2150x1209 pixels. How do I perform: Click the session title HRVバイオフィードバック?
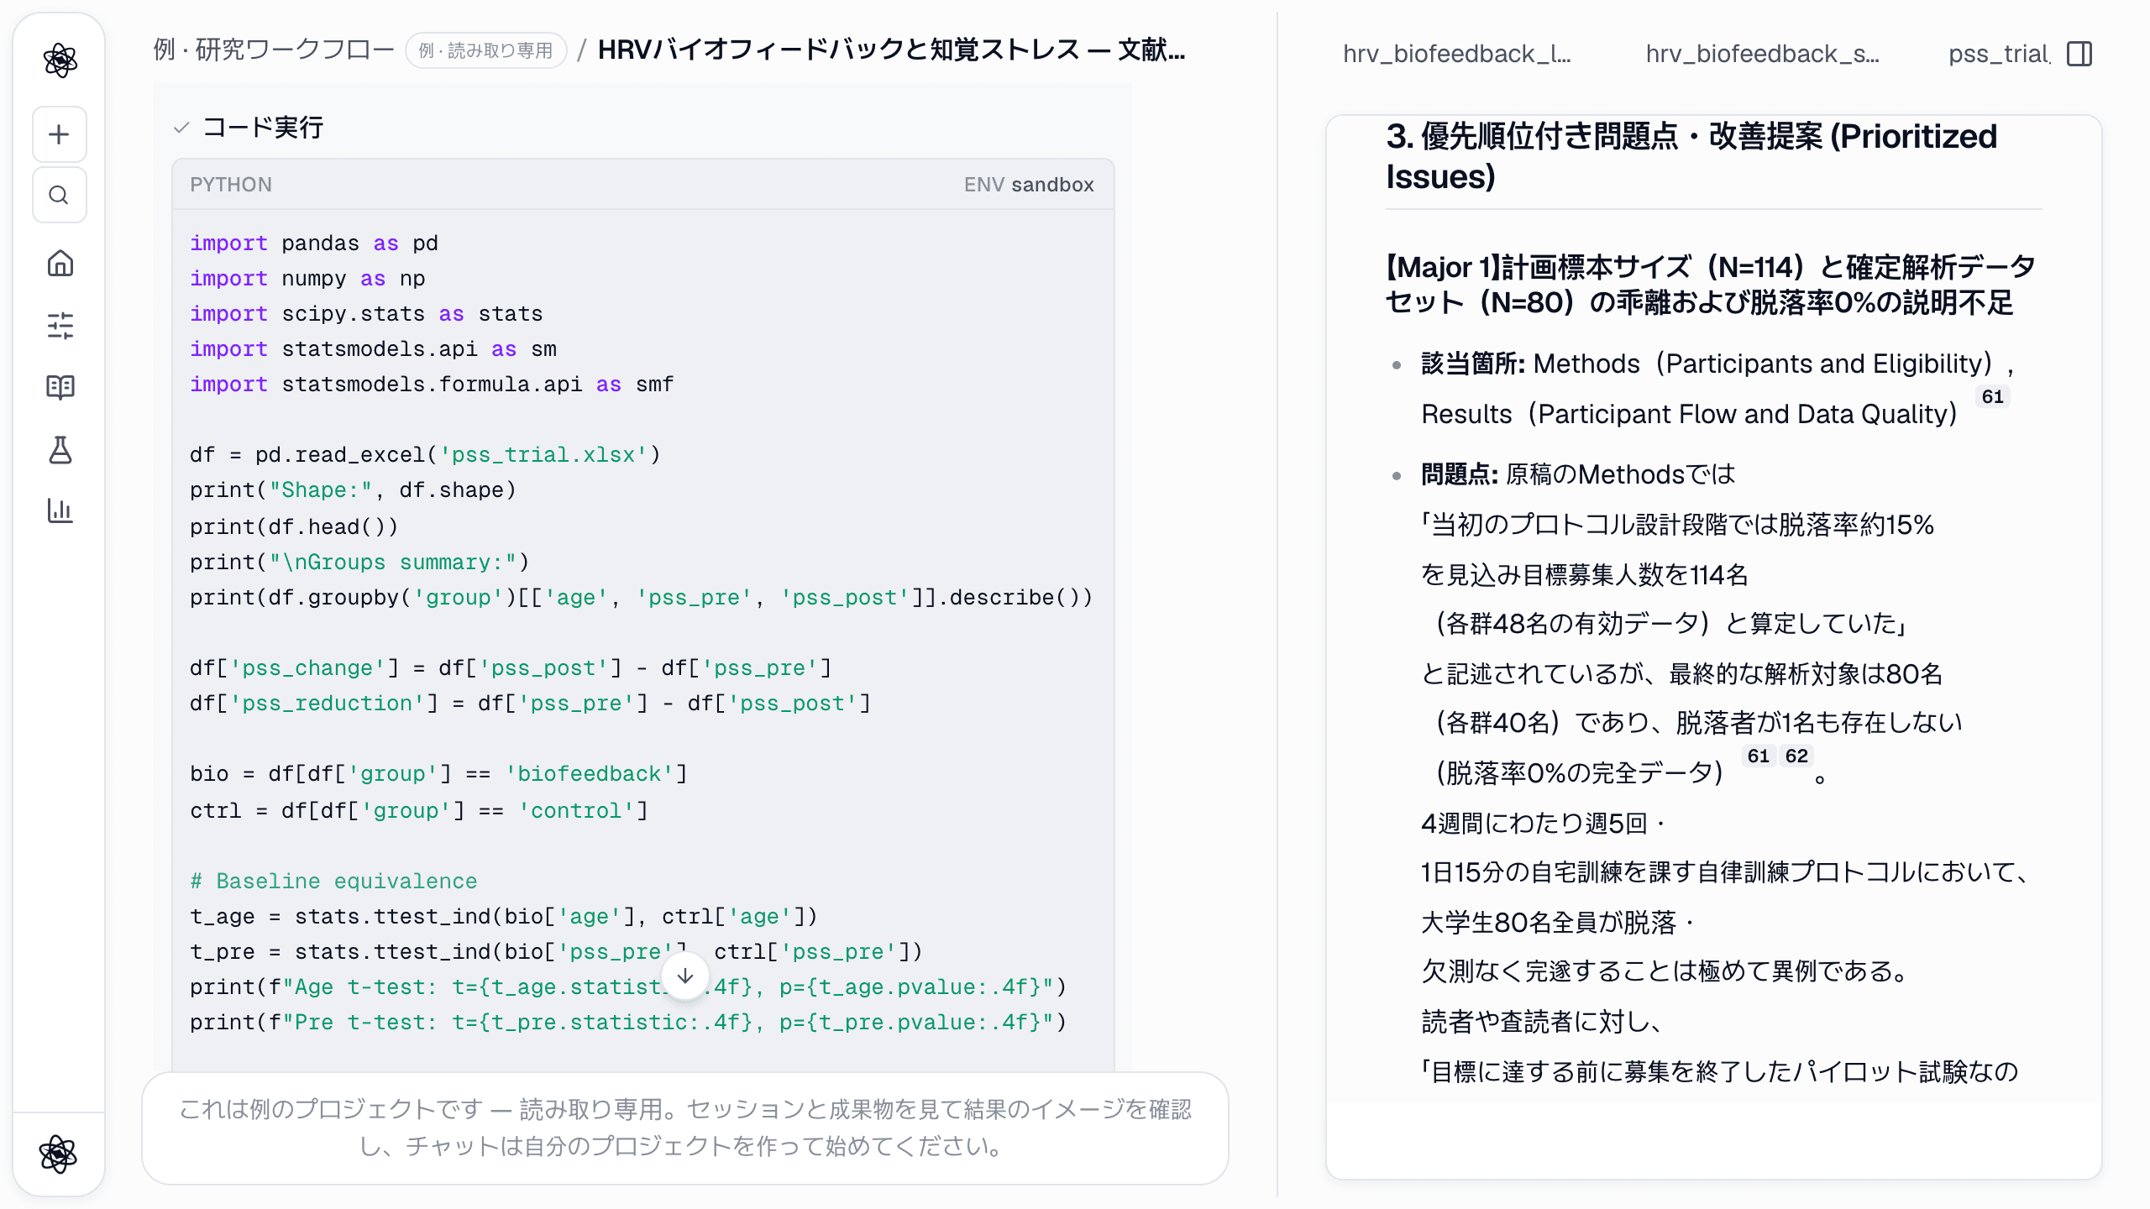click(x=891, y=50)
